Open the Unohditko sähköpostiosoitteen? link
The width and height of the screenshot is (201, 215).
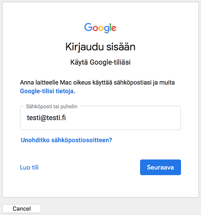point(66,140)
